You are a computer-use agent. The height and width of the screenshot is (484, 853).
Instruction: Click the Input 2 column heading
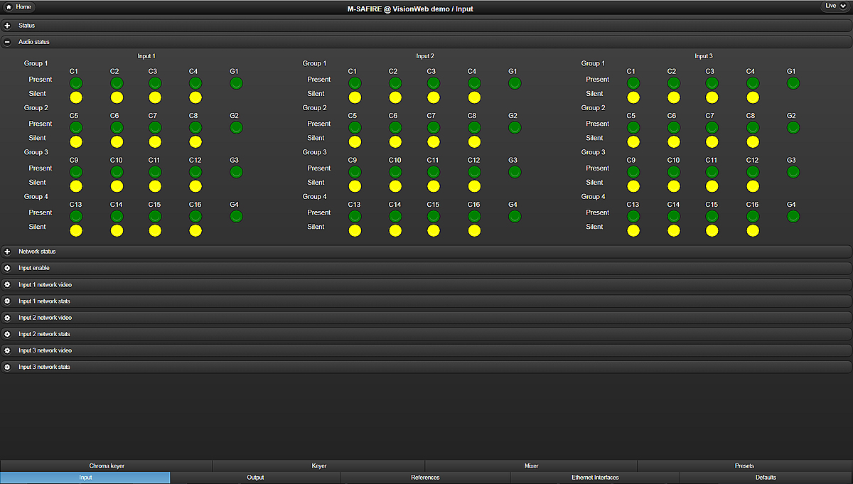coord(425,55)
